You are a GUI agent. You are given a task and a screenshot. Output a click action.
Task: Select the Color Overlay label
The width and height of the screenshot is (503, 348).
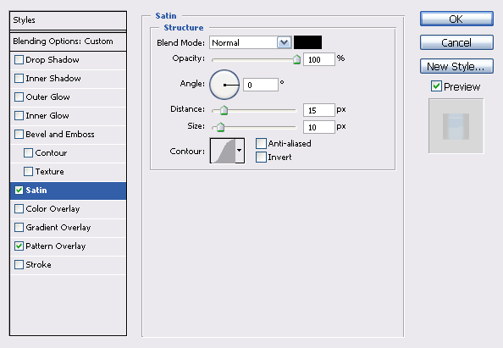[x=53, y=209]
